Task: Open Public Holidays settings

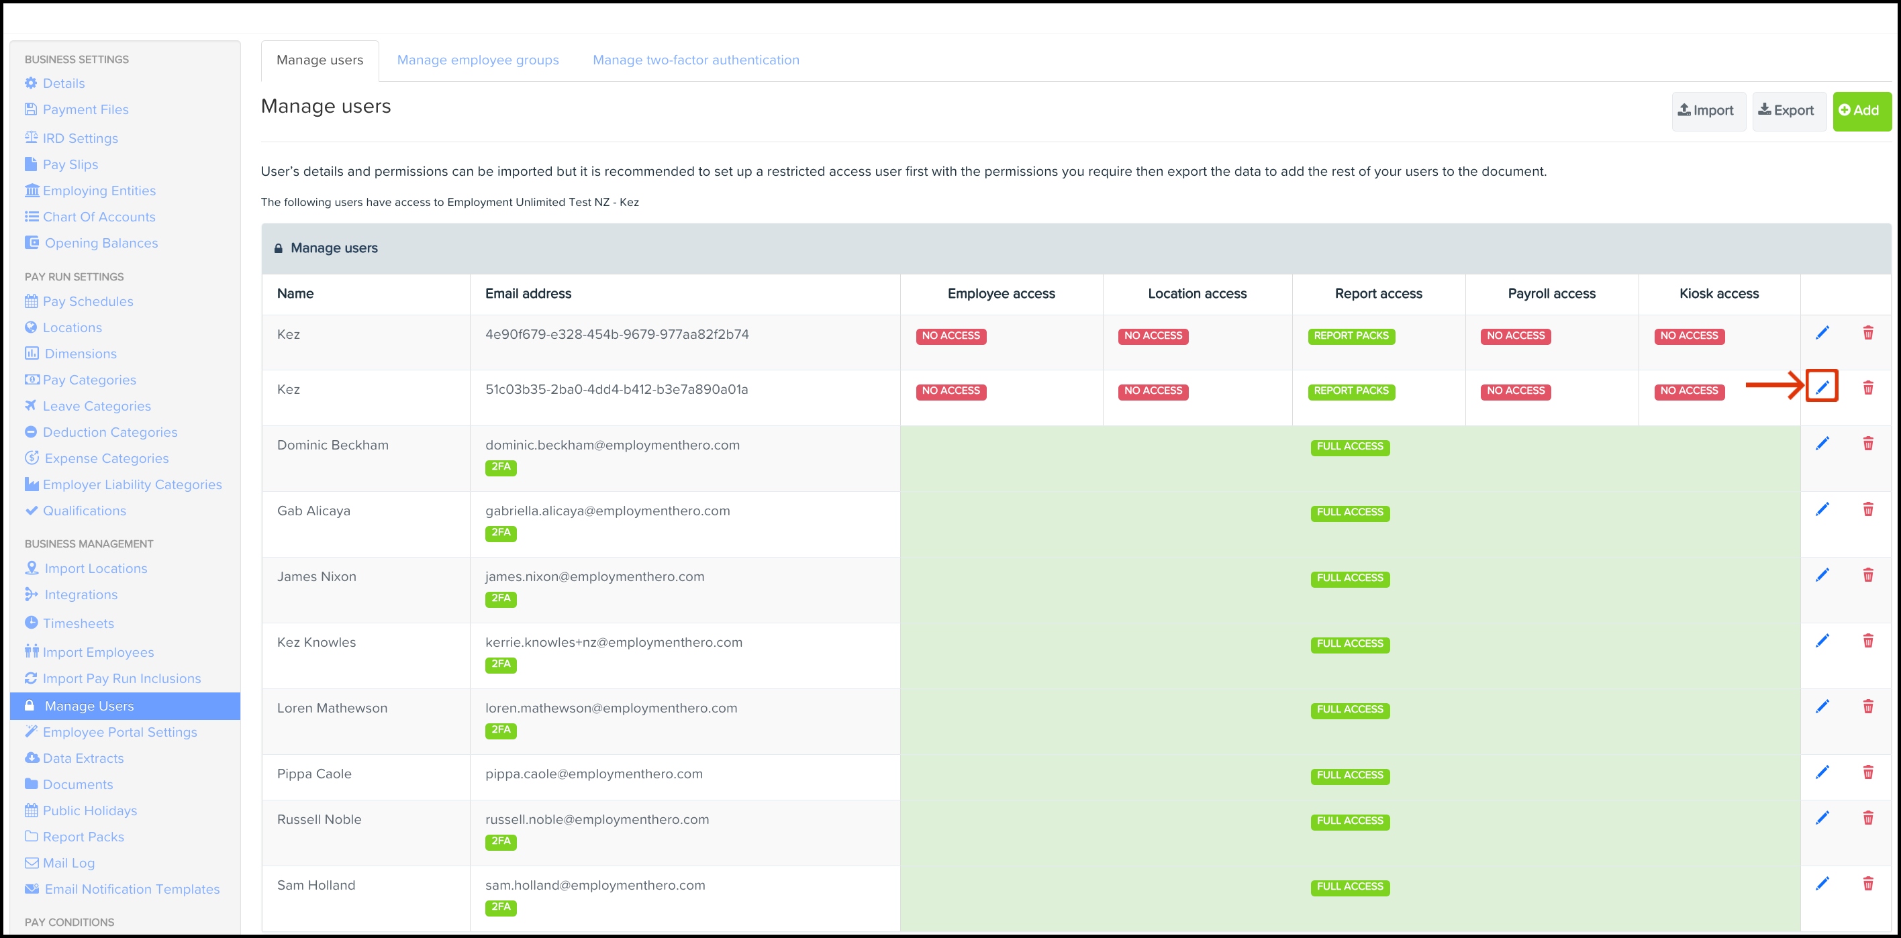Action: (x=81, y=811)
